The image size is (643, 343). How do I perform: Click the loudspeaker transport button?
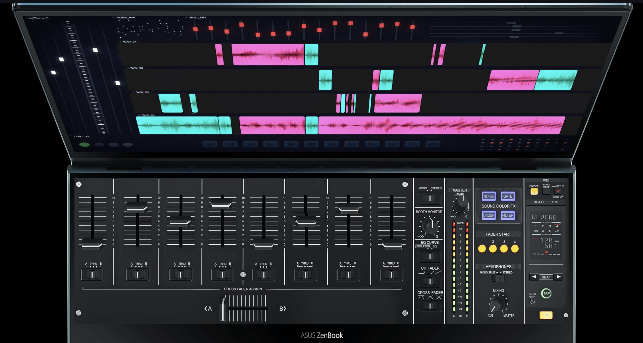[x=433, y=144]
